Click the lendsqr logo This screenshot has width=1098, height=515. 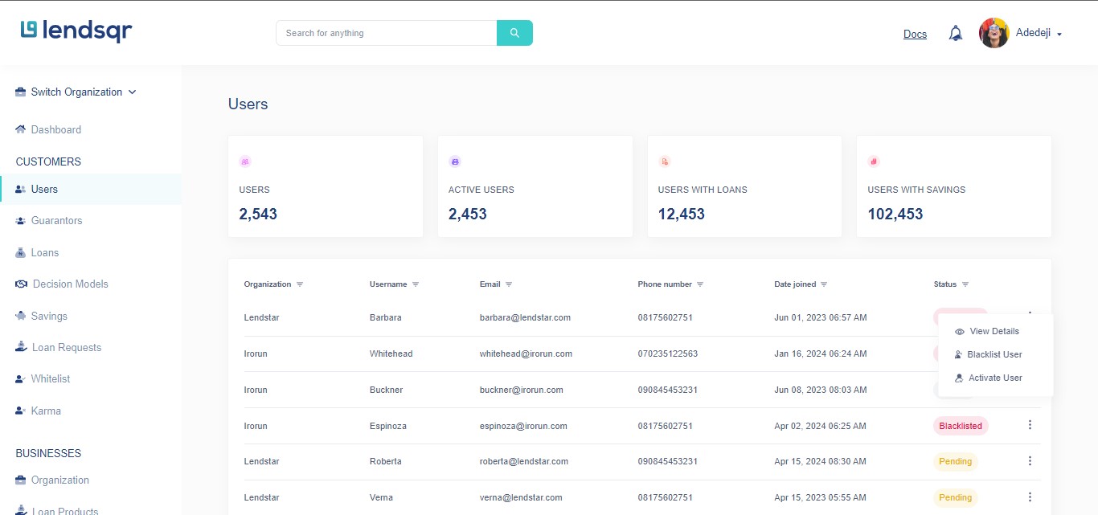point(76,31)
